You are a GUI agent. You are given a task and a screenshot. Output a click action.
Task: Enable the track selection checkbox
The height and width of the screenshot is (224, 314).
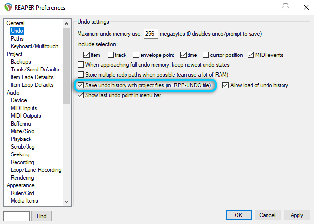click(110, 55)
